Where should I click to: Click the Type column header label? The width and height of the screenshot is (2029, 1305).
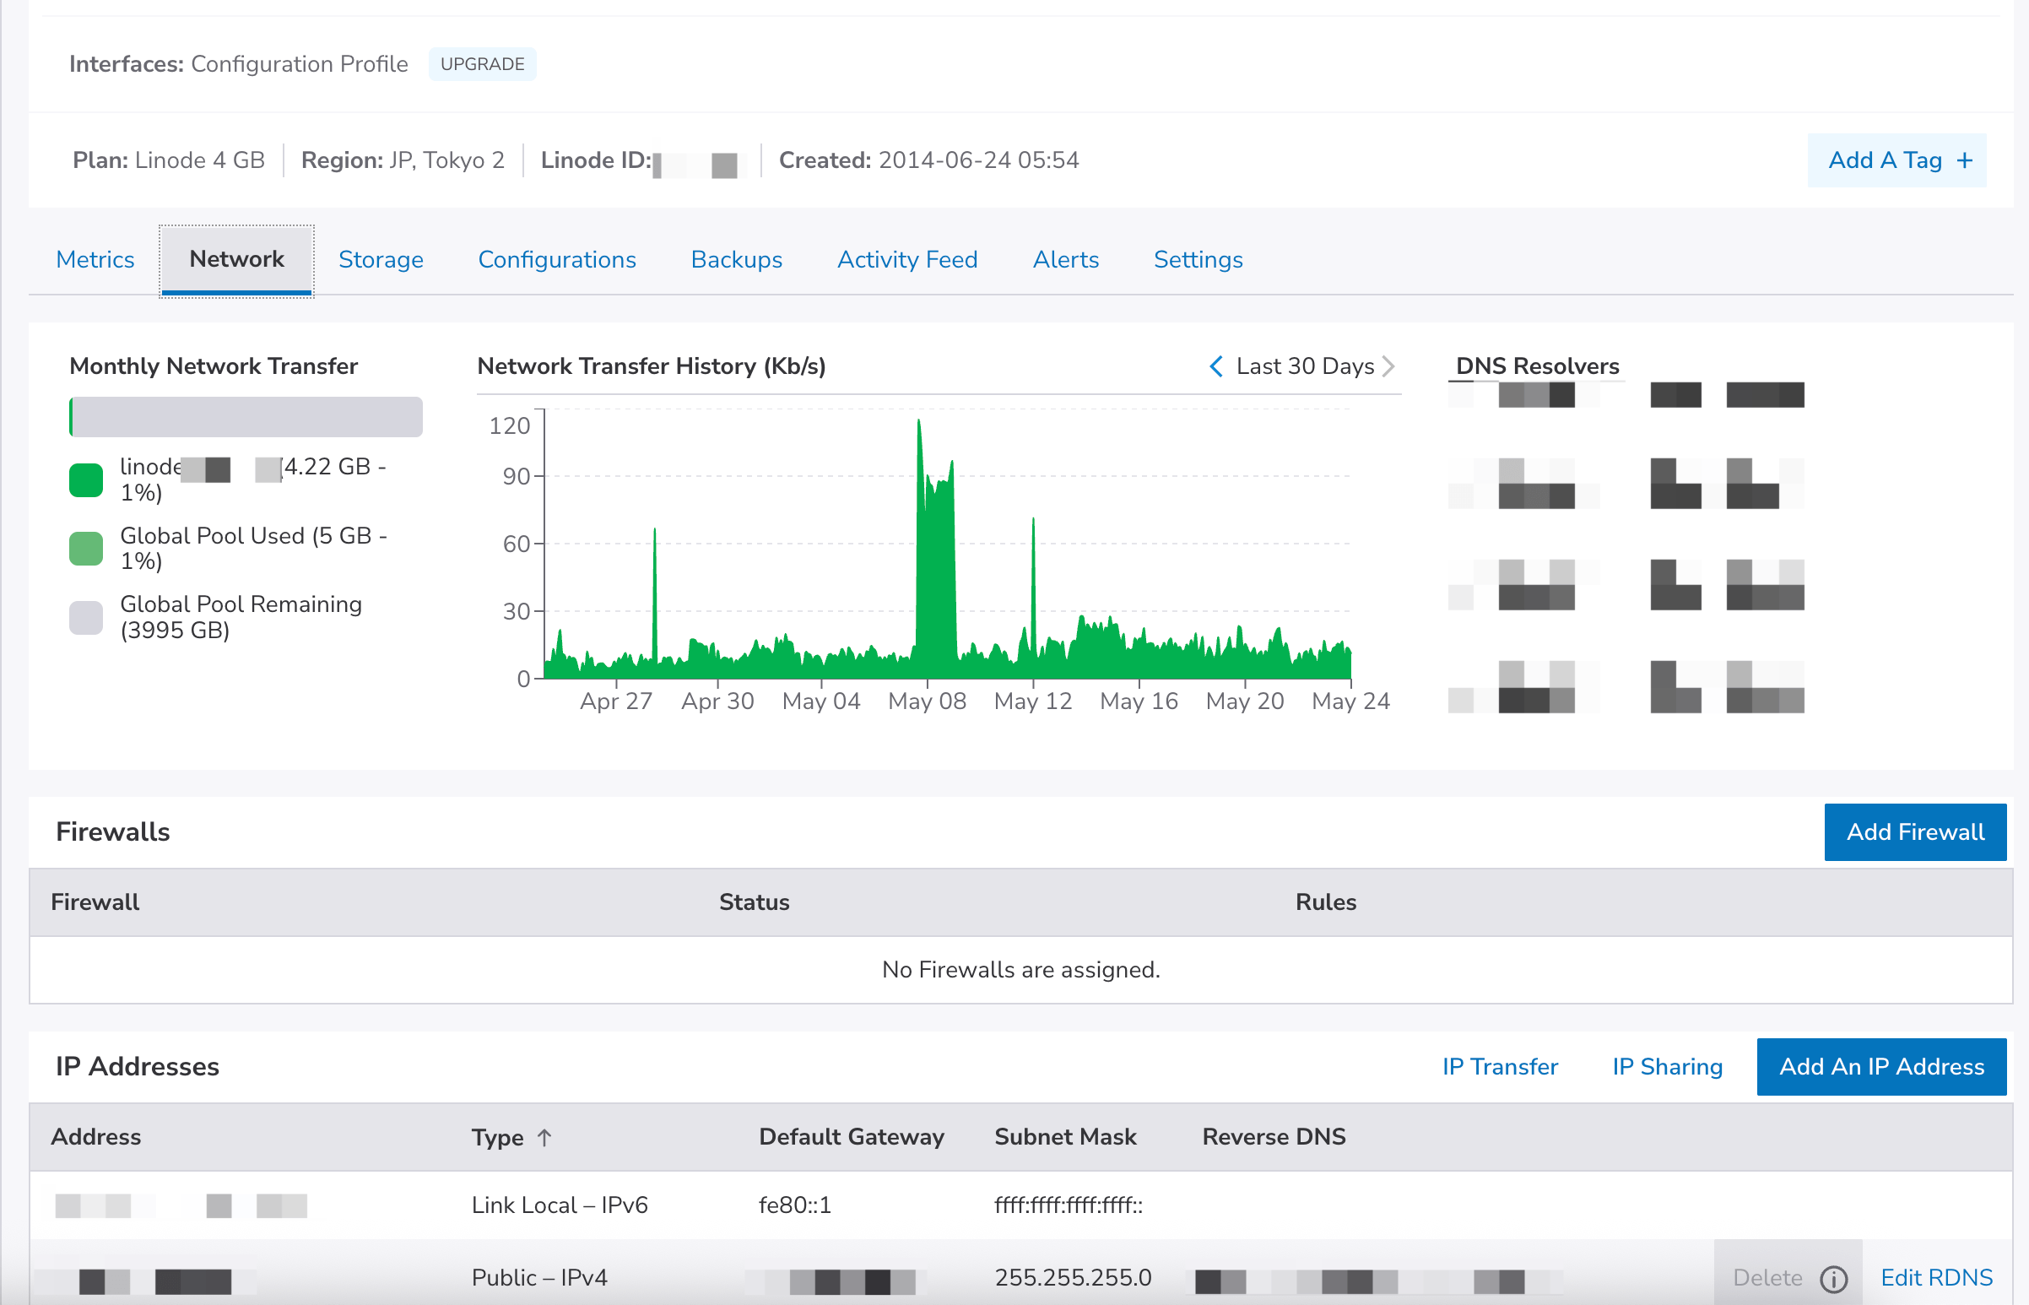[497, 1137]
